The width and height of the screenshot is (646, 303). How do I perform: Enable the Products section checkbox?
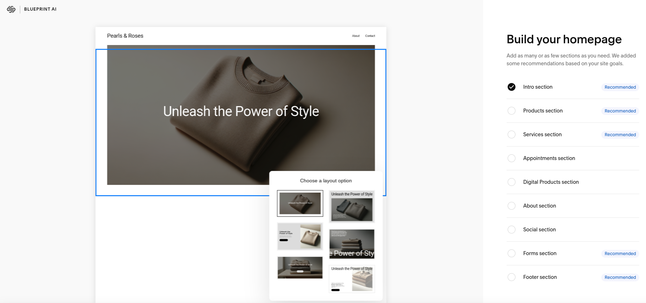point(511,111)
